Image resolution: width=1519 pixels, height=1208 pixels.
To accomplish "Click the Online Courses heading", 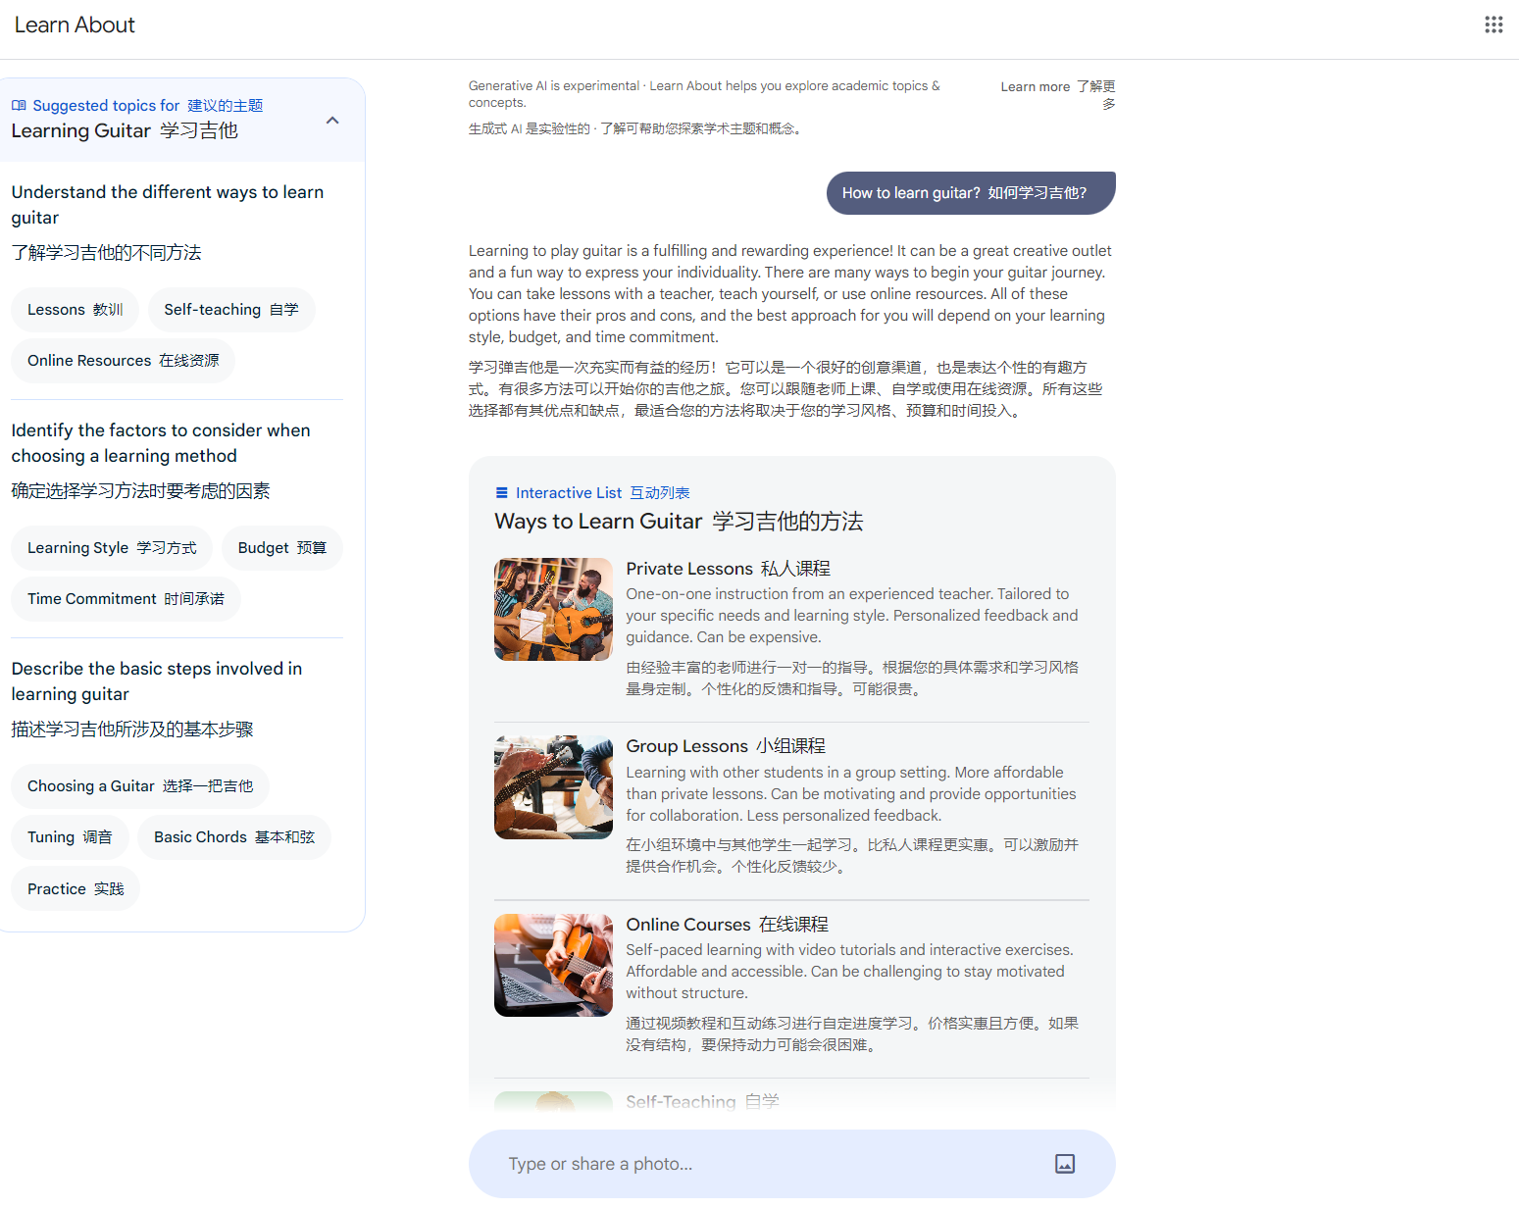I will pyautogui.click(x=728, y=925).
